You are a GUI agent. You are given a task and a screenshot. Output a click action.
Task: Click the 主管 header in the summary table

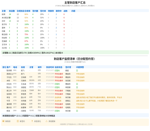pyautogui.click(x=4, y=11)
